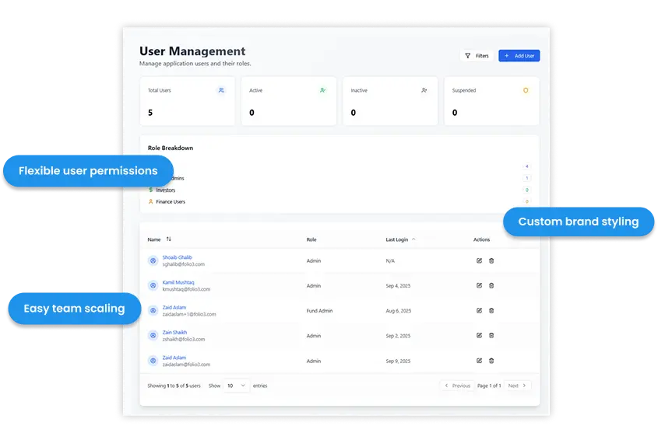Delete the Kamil Mushtaq user row
658x426 pixels.
[x=491, y=285]
